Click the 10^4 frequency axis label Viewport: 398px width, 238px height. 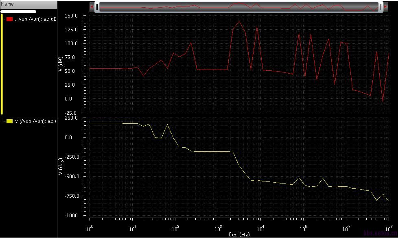pyautogui.click(x=260, y=229)
